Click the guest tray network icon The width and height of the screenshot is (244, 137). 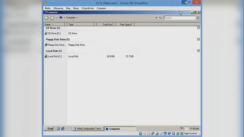pos(182,128)
